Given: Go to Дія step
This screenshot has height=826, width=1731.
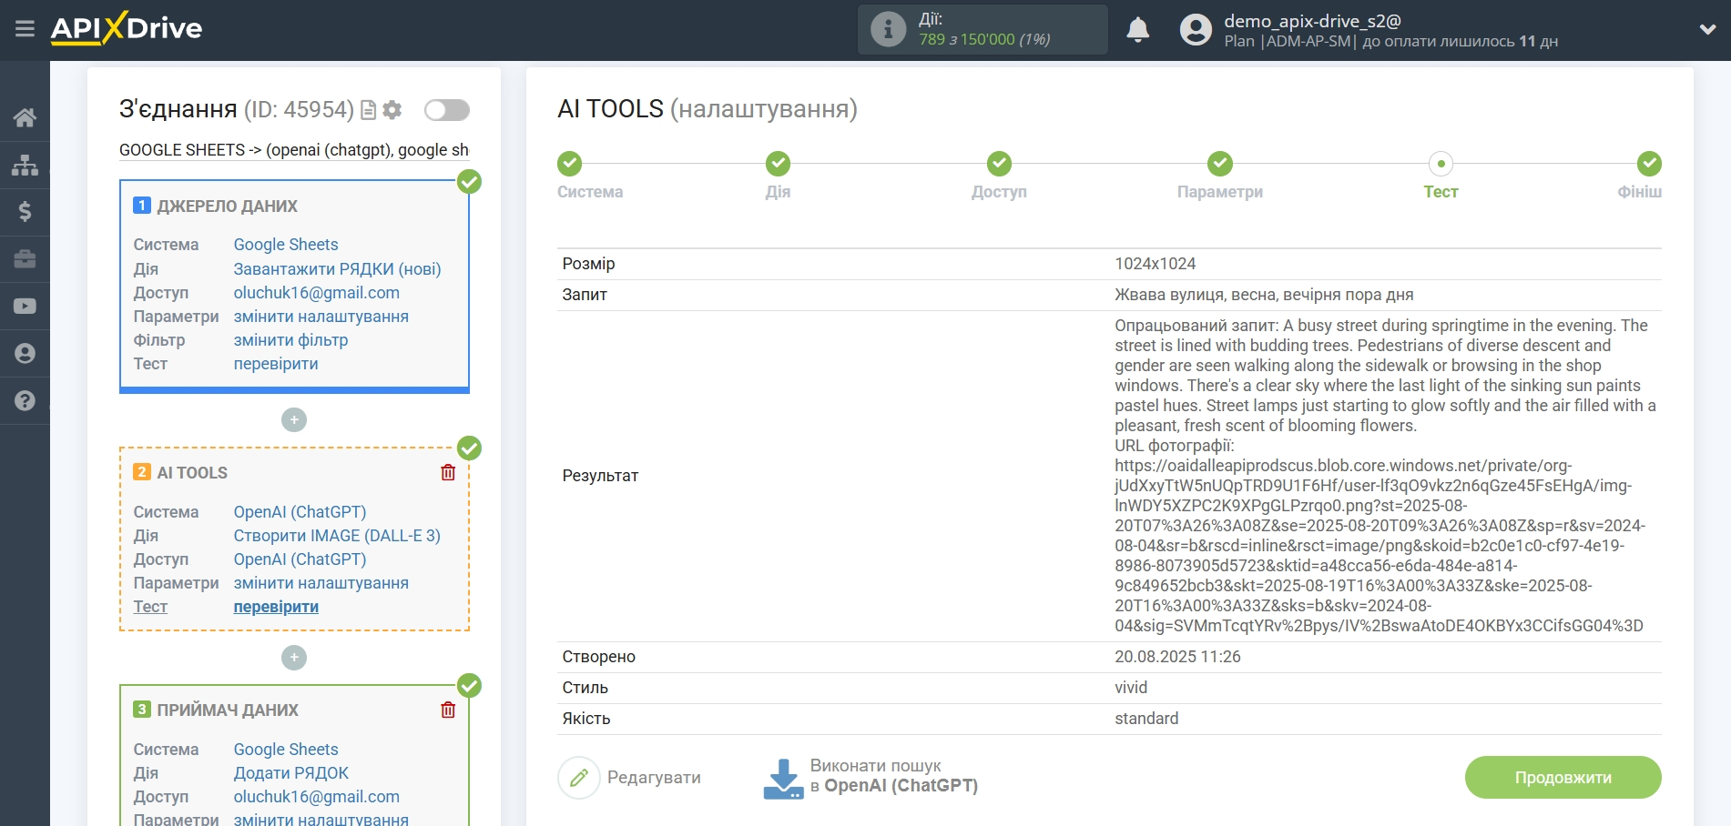Looking at the screenshot, I should coord(778,164).
